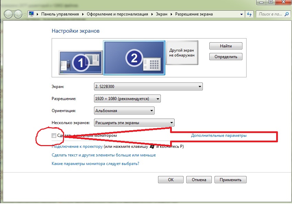Open the Ориентация dropdown Альбомная

pyautogui.click(x=124, y=110)
